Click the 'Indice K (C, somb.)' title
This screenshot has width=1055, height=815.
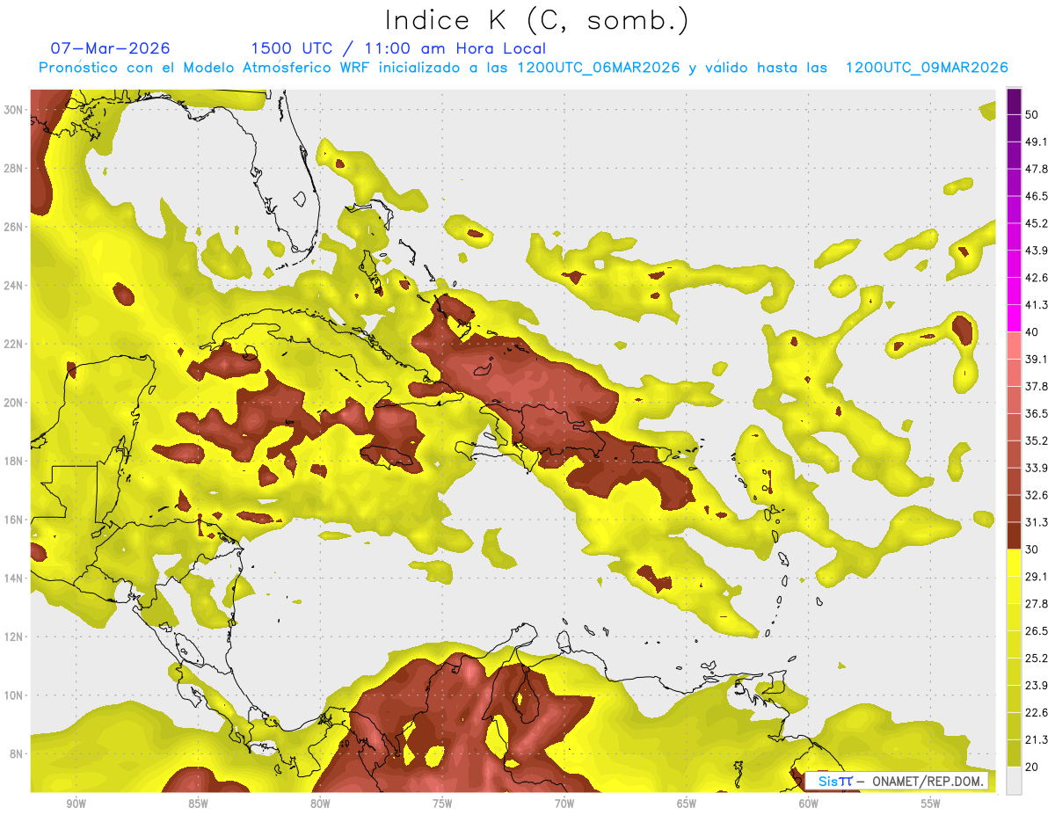(536, 20)
